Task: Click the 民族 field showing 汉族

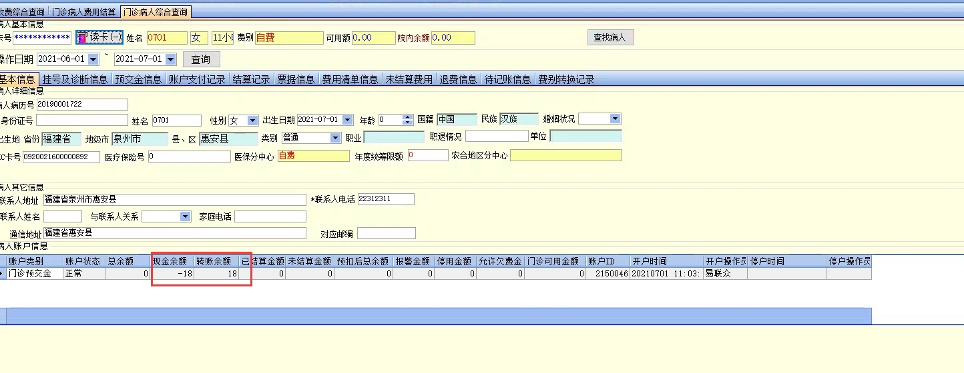Action: [x=519, y=119]
